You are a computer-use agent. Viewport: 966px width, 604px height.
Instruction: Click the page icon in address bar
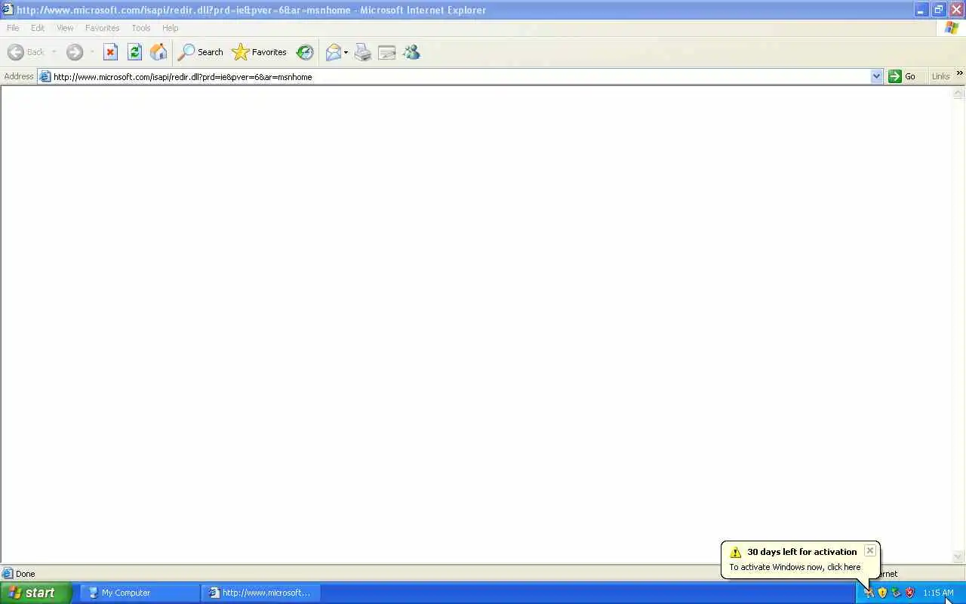point(45,76)
